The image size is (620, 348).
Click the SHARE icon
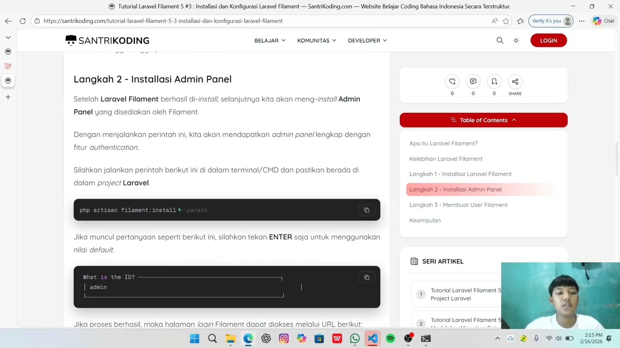515,82
